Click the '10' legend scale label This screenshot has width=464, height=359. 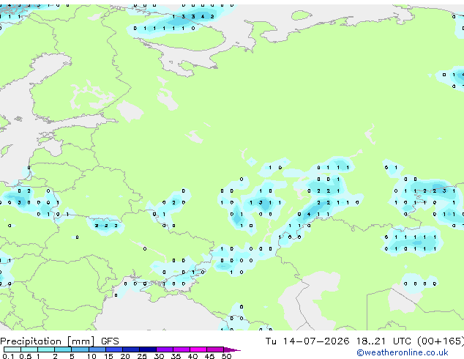coord(91,356)
